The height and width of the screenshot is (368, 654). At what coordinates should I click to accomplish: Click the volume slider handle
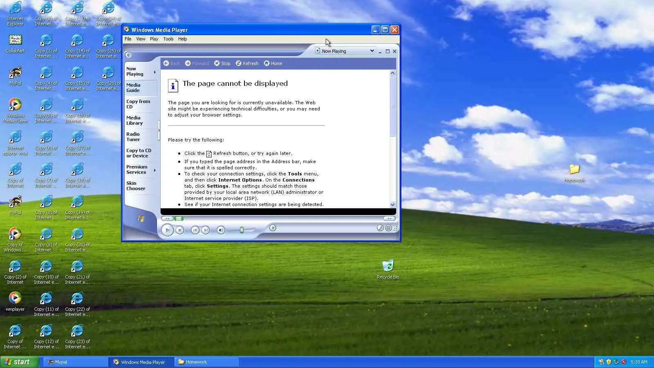click(x=242, y=230)
